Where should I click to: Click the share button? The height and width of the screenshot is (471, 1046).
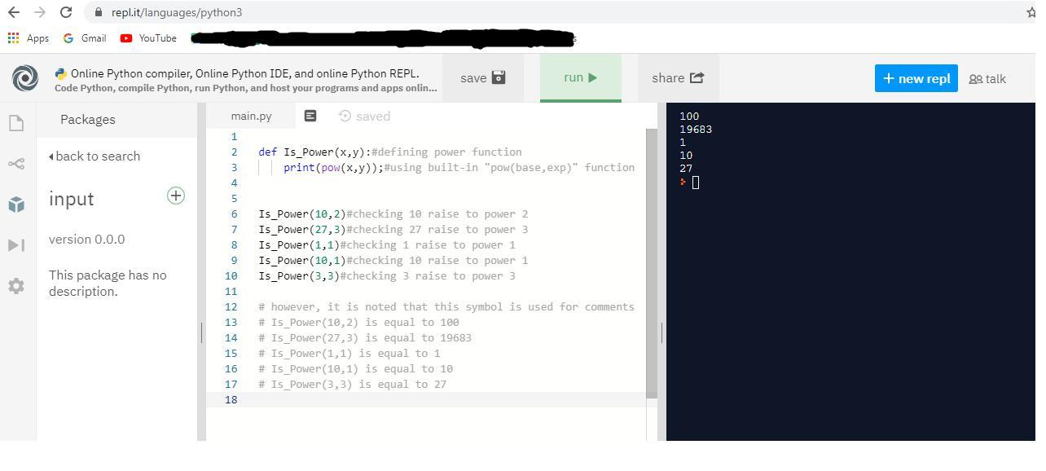[x=678, y=78]
